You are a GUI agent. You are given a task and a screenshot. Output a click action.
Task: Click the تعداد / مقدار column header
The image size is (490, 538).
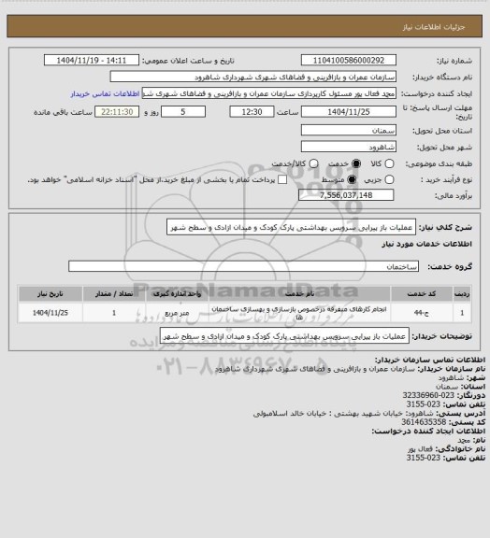tap(114, 294)
